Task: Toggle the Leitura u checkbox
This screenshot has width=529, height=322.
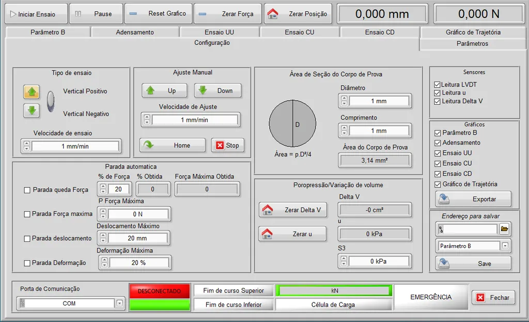Action: click(x=437, y=93)
